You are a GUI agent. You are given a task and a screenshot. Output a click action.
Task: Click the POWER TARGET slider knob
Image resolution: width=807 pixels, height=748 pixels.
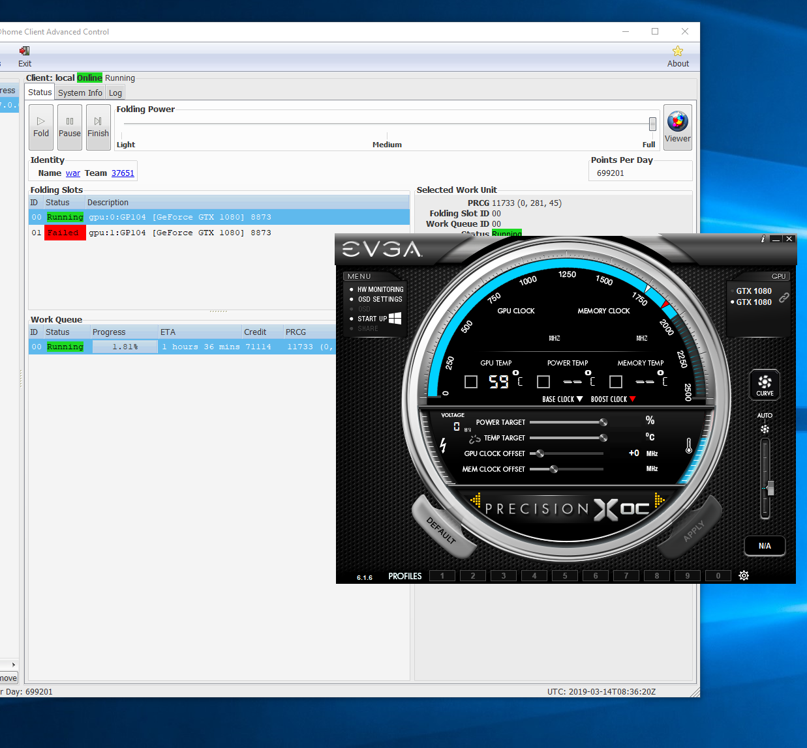pos(603,422)
